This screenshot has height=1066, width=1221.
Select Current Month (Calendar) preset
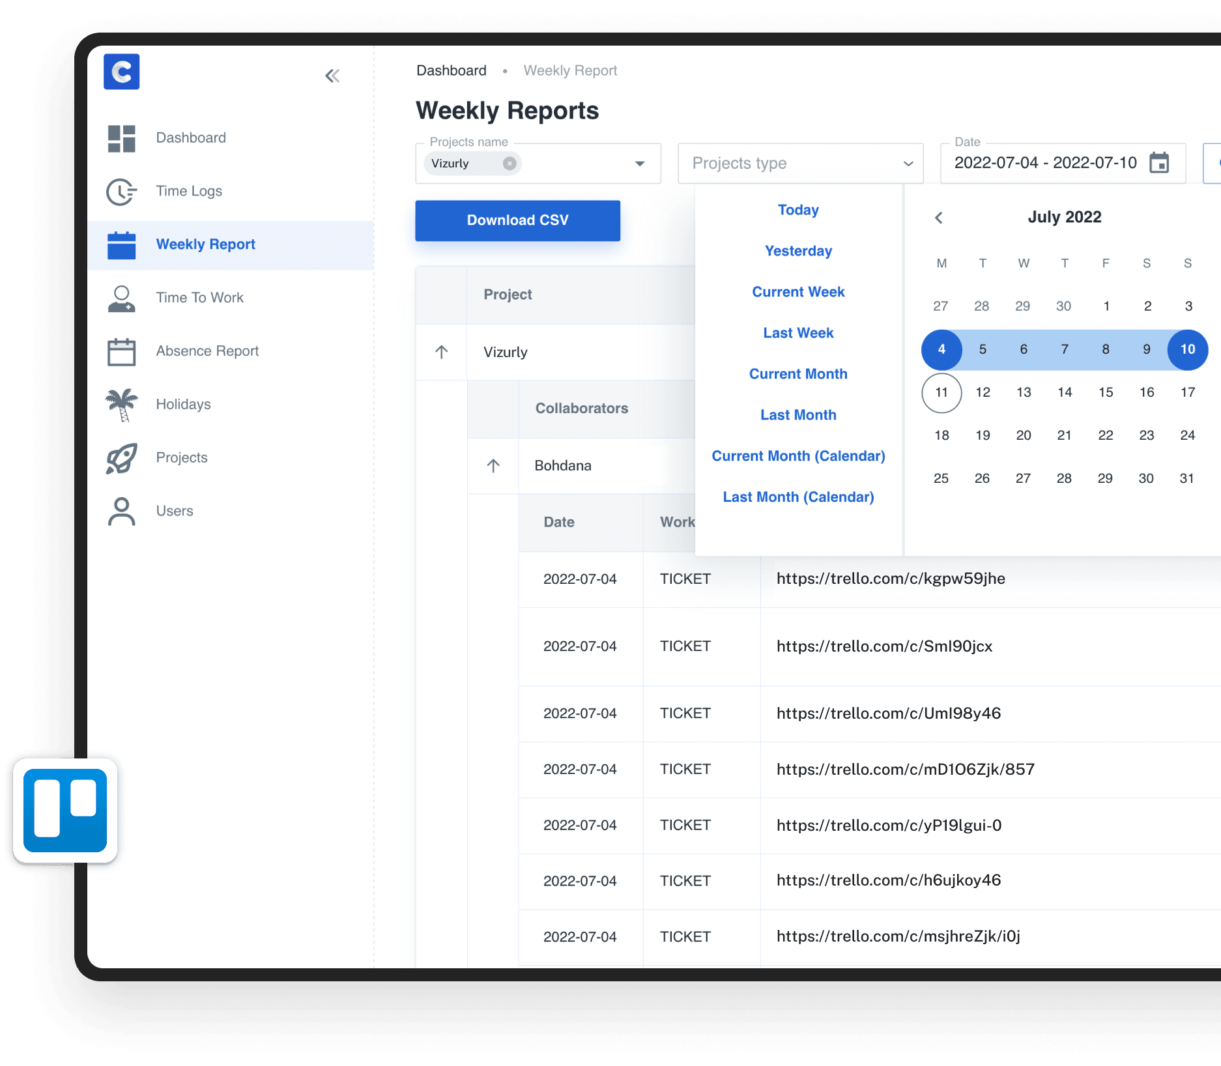click(798, 457)
